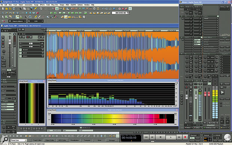Toggle the snap magnet icon
The image size is (232, 145).
click(3, 21)
